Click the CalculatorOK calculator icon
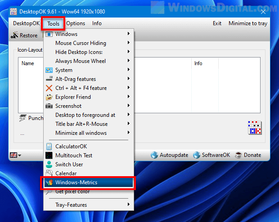The image size is (279, 222). (49, 147)
